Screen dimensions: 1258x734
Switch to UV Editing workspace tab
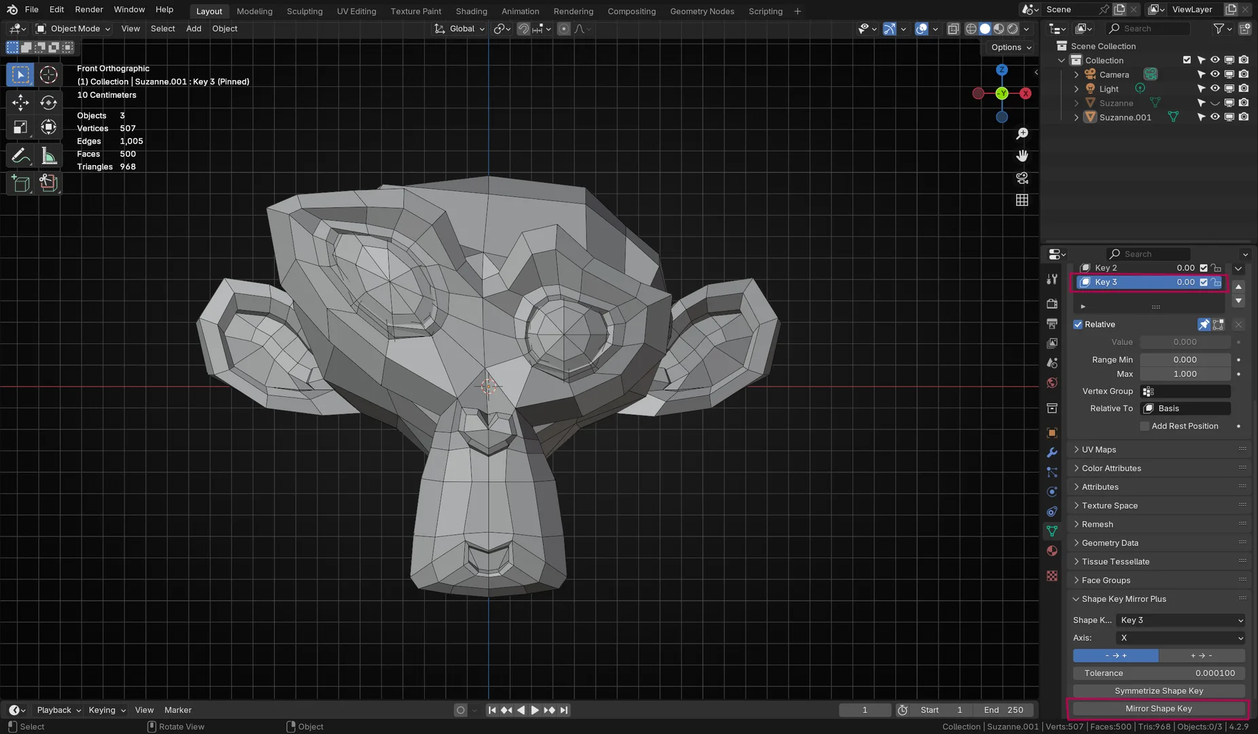click(x=356, y=11)
